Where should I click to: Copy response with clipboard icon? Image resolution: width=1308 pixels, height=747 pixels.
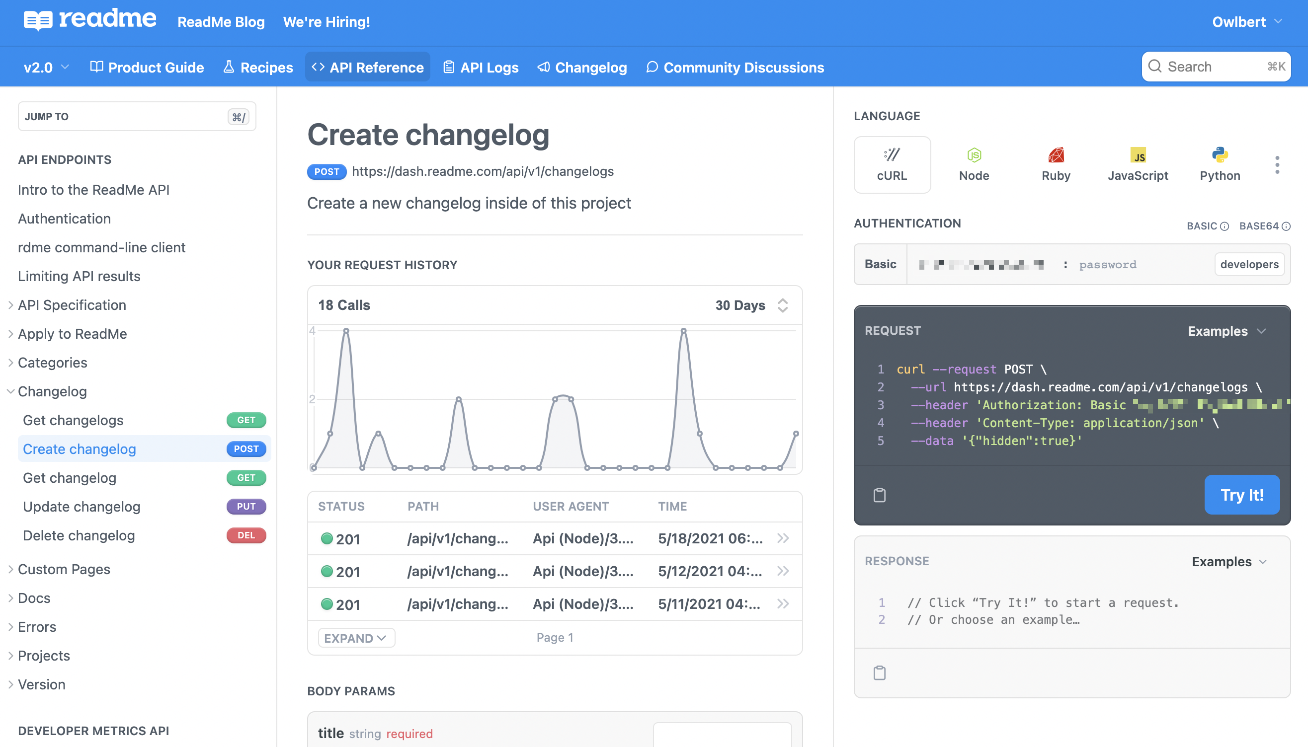pos(879,672)
